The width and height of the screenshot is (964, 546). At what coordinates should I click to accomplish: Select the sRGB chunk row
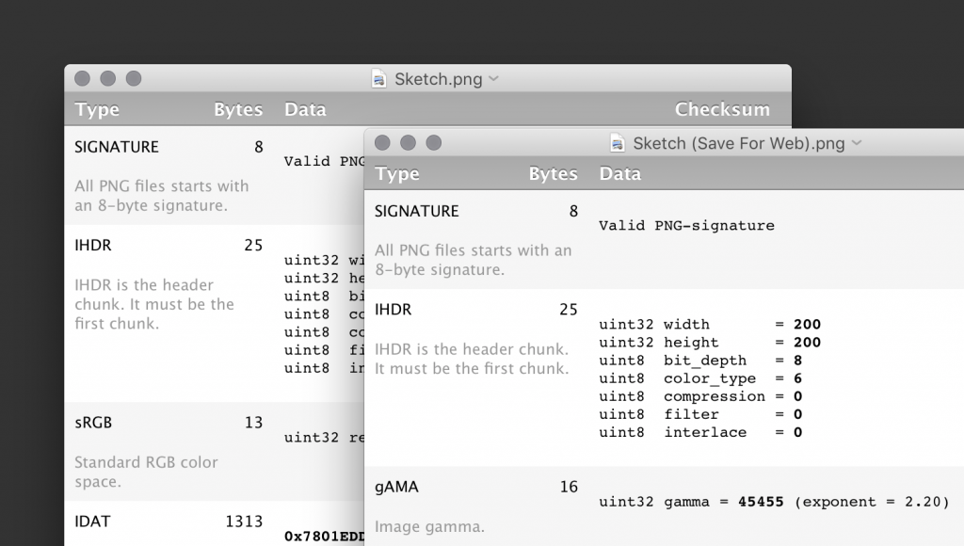coord(93,423)
